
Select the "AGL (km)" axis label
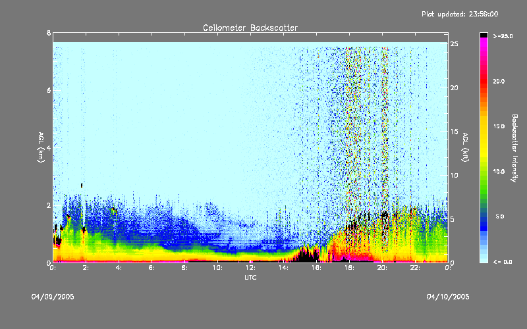[41, 147]
